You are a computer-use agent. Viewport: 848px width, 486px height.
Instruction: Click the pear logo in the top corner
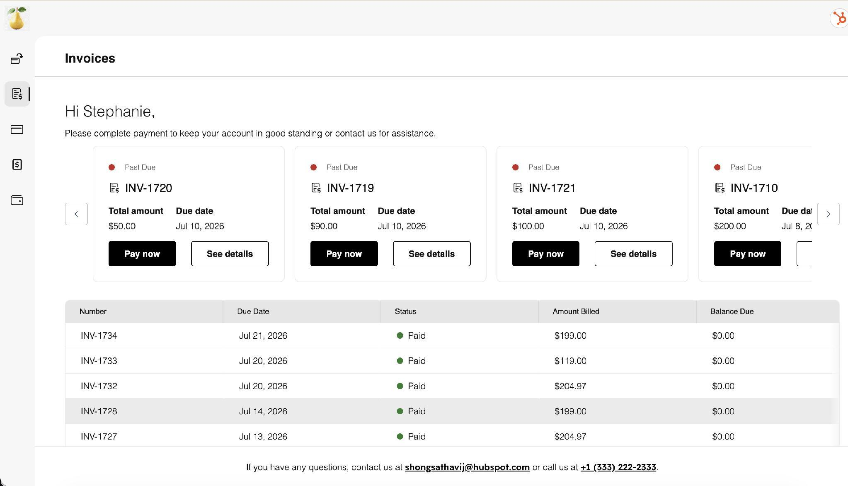coord(17,19)
